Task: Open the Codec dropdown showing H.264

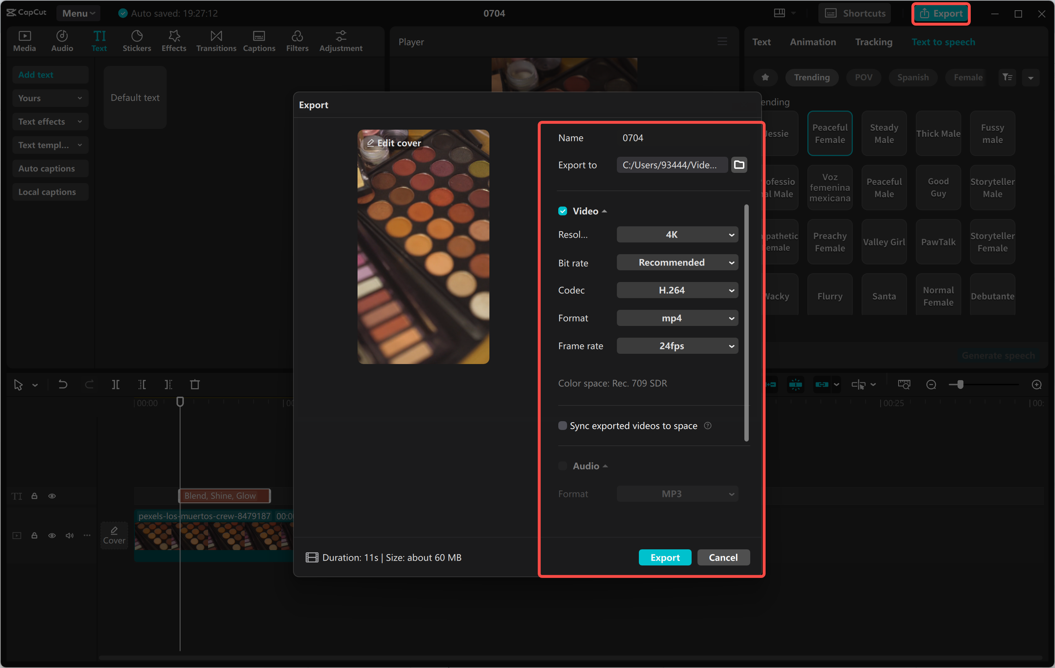Action: (677, 290)
